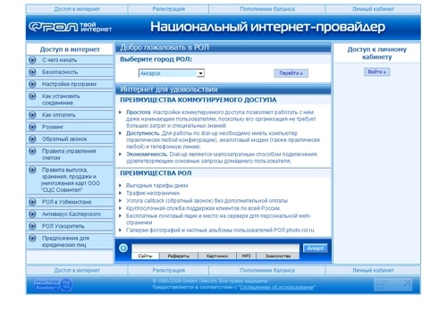The width and height of the screenshot is (447, 335).
Task: Click arrow icon beside 'Как оплатить'
Action: (x=32, y=115)
